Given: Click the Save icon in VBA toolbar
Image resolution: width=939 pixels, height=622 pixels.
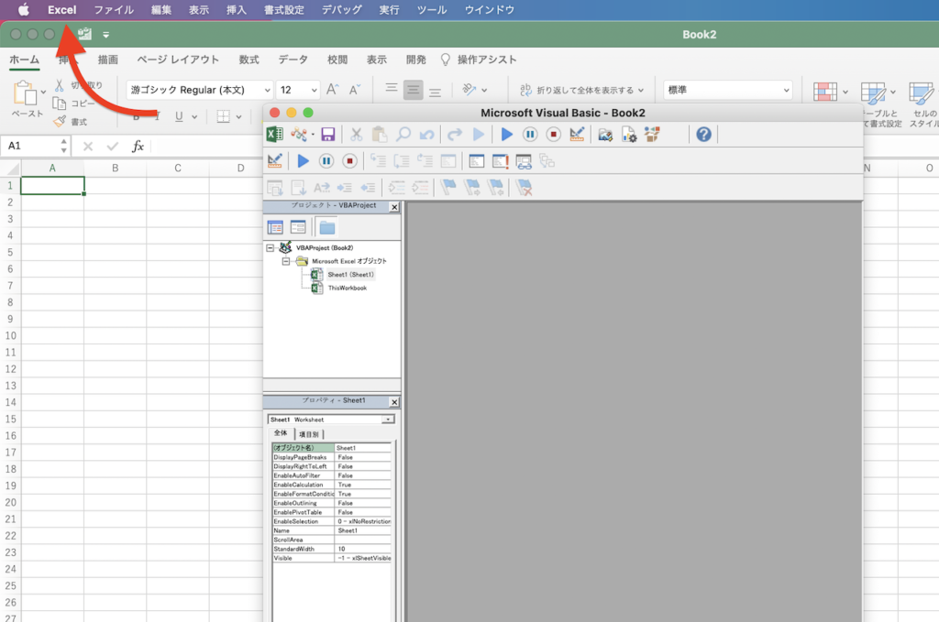Looking at the screenshot, I should click(x=327, y=135).
